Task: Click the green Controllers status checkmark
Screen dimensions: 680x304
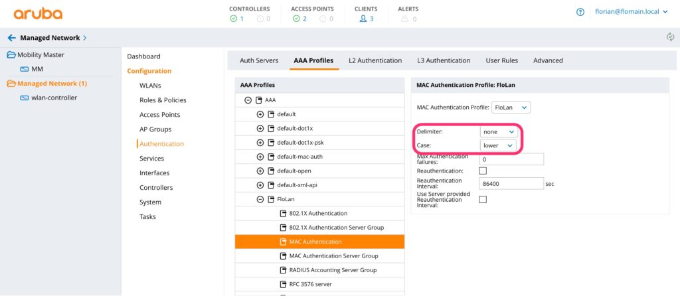Action: click(233, 19)
